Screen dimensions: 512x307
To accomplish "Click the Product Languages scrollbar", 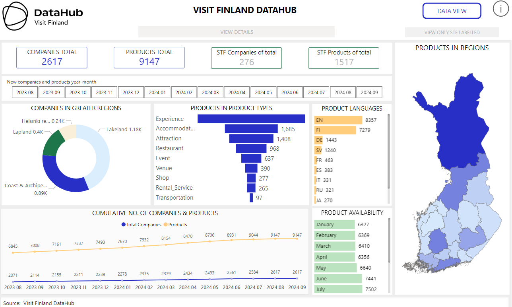I will [x=388, y=152].
